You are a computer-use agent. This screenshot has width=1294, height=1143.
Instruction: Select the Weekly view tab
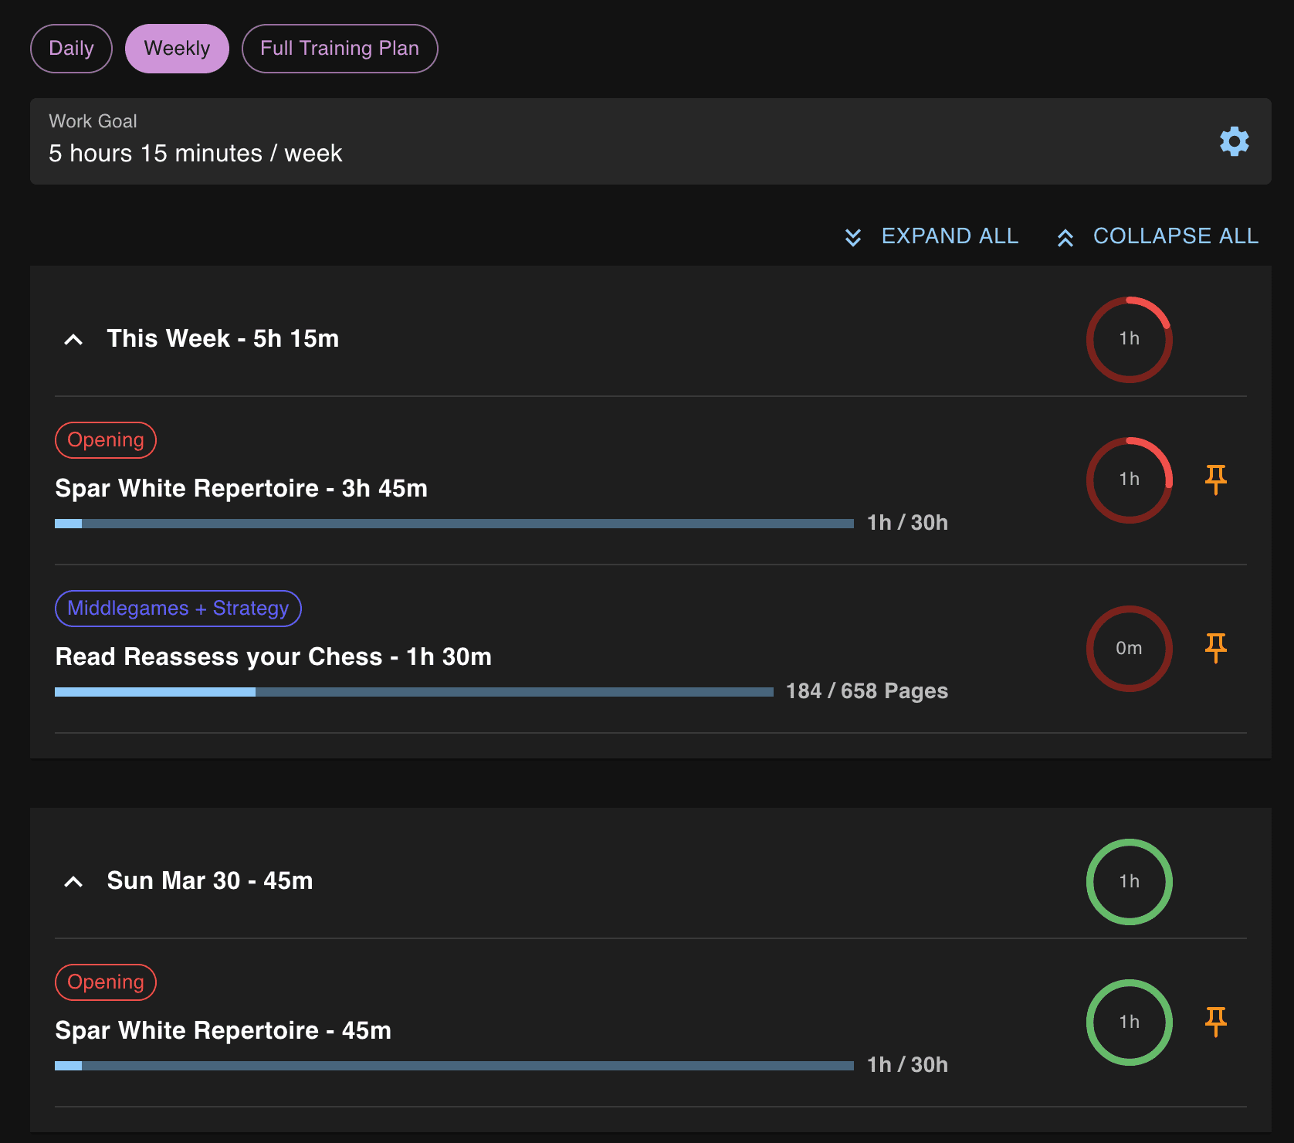(177, 49)
